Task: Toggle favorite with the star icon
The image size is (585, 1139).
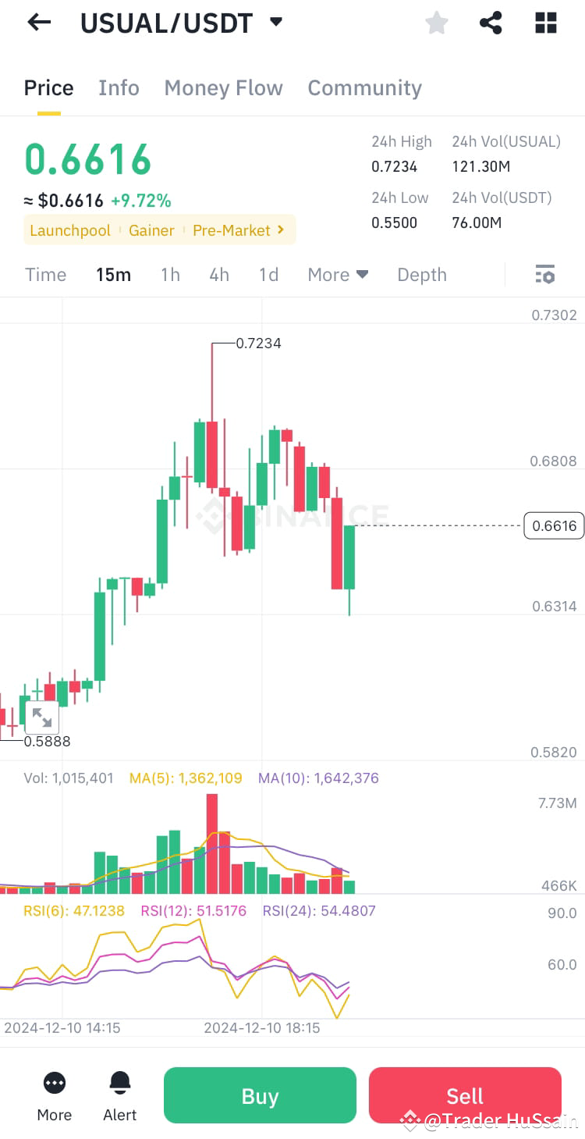Action: click(x=436, y=23)
